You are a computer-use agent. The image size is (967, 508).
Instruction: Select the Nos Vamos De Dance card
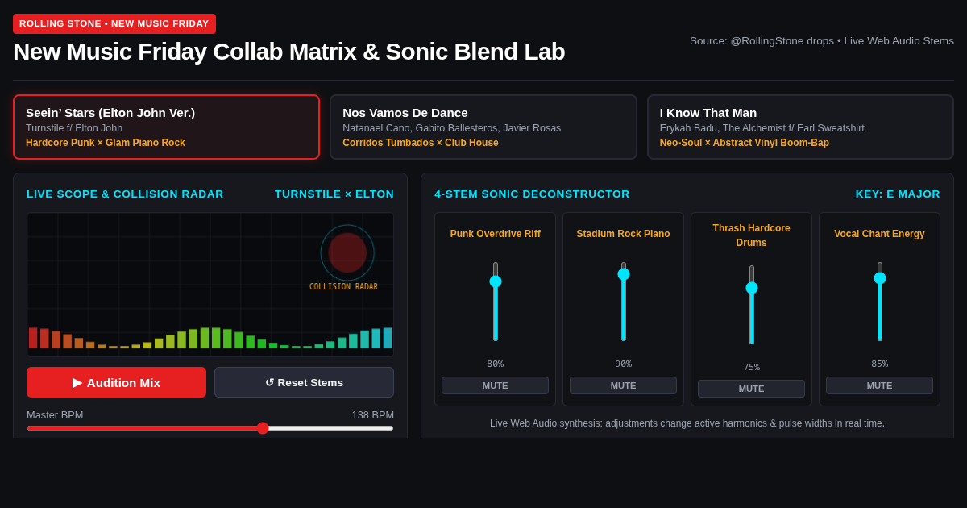483,127
